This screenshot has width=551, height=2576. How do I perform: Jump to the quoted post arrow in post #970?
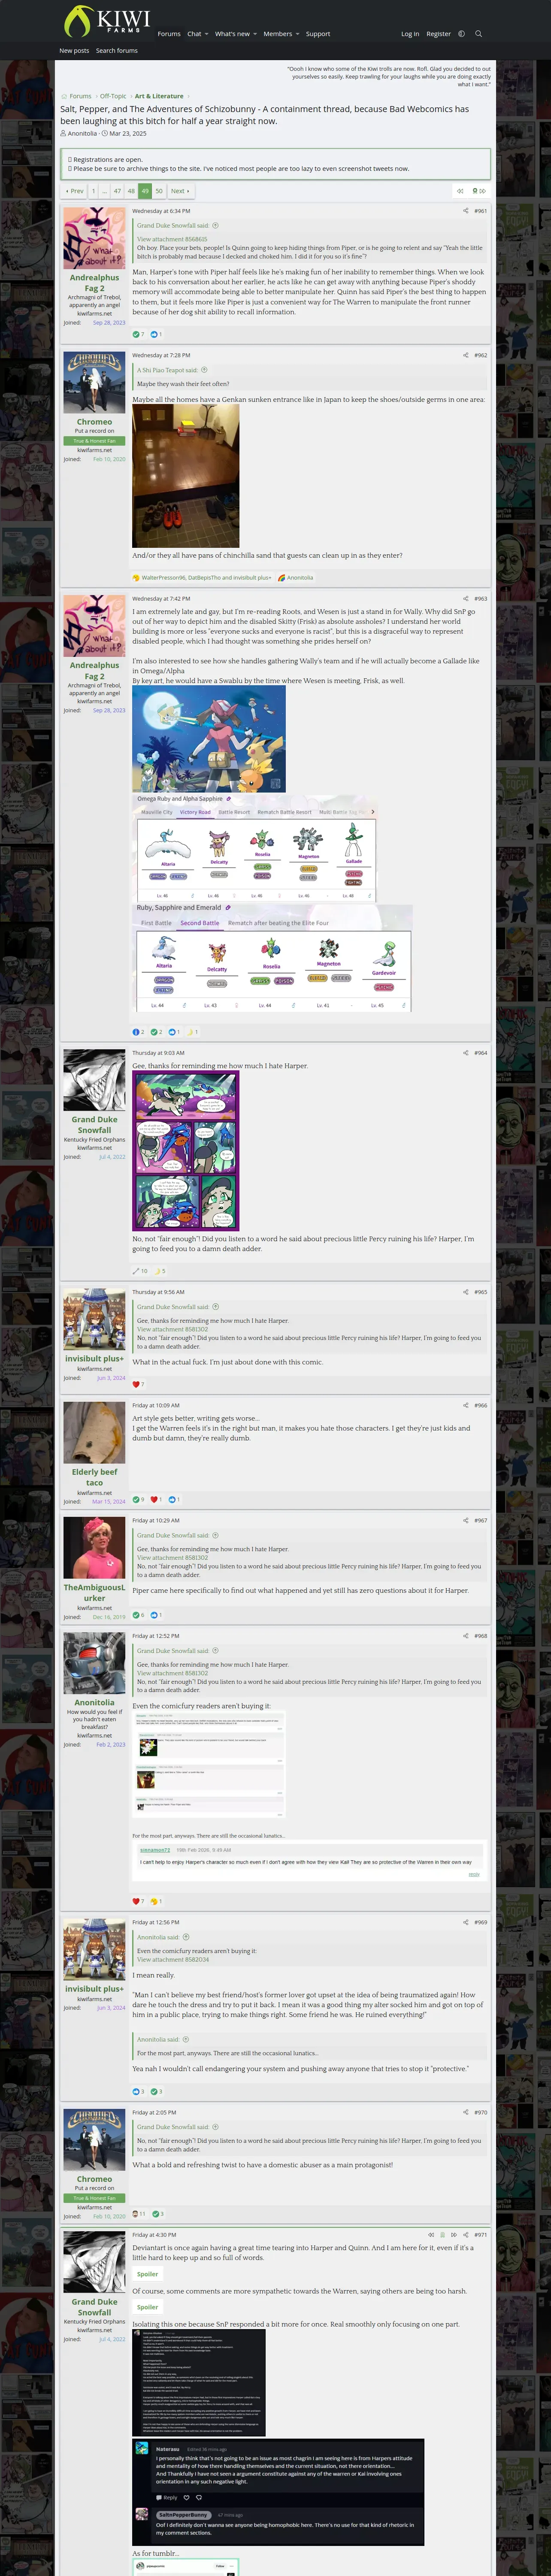pyautogui.click(x=215, y=2127)
